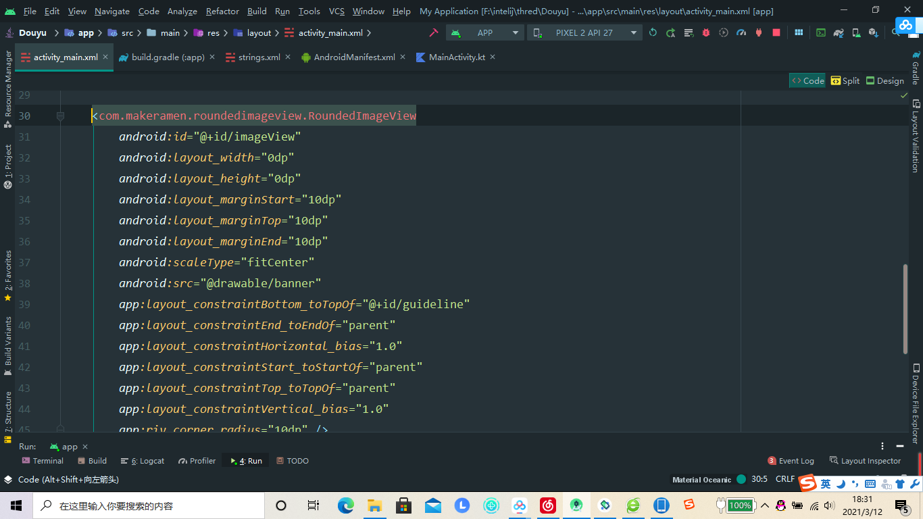Click the 'res' breadcrumb folder
The width and height of the screenshot is (923, 519).
[x=207, y=32]
